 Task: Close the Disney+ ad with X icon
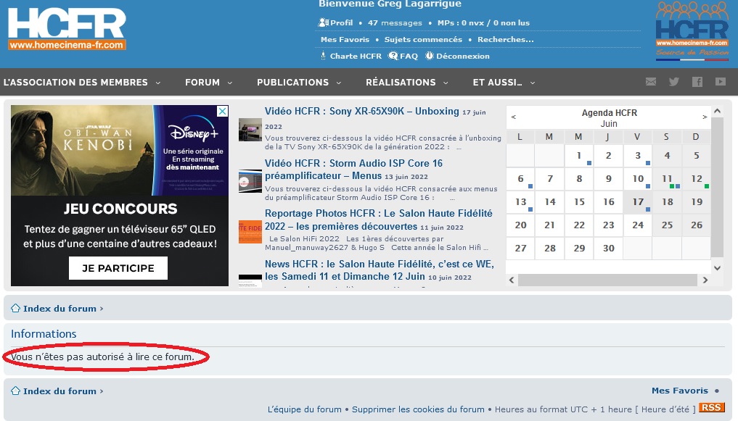[222, 111]
